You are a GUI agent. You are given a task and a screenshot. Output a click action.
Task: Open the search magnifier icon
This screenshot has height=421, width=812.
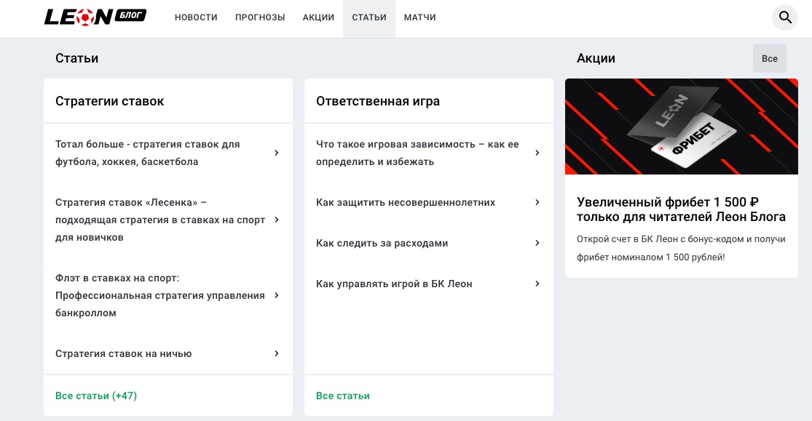coord(785,17)
